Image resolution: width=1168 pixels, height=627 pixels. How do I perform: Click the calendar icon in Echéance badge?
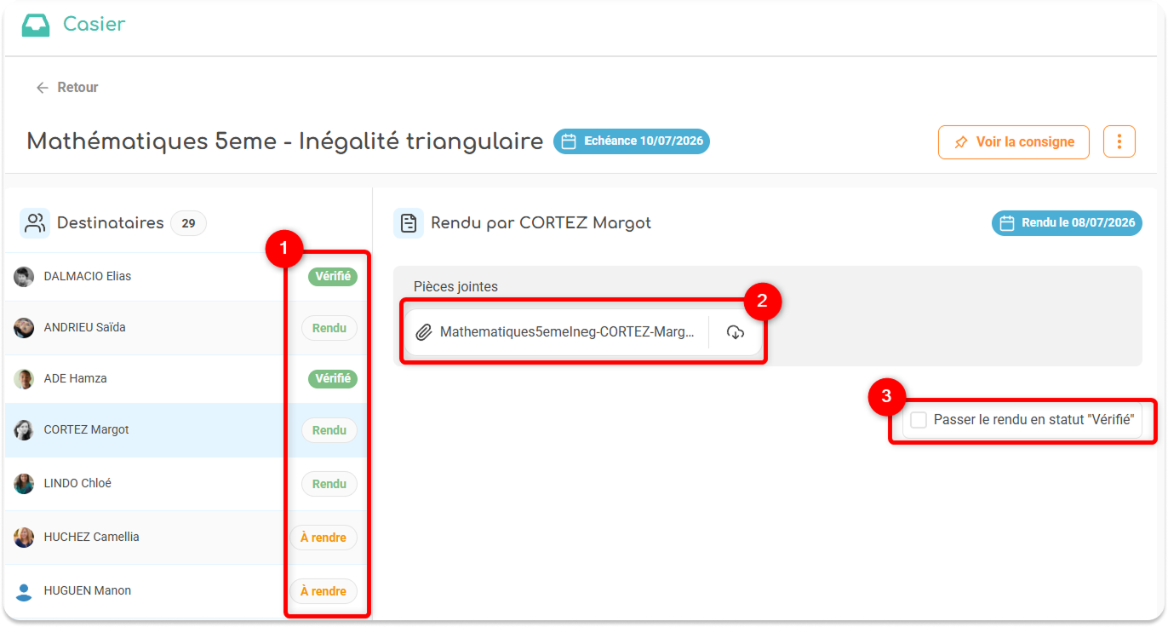click(569, 141)
